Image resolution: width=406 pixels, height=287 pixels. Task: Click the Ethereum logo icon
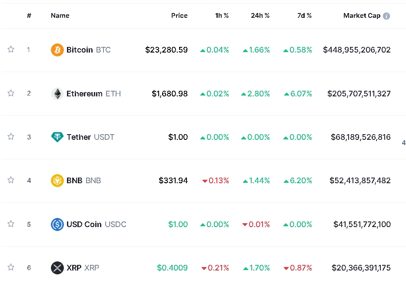click(57, 94)
